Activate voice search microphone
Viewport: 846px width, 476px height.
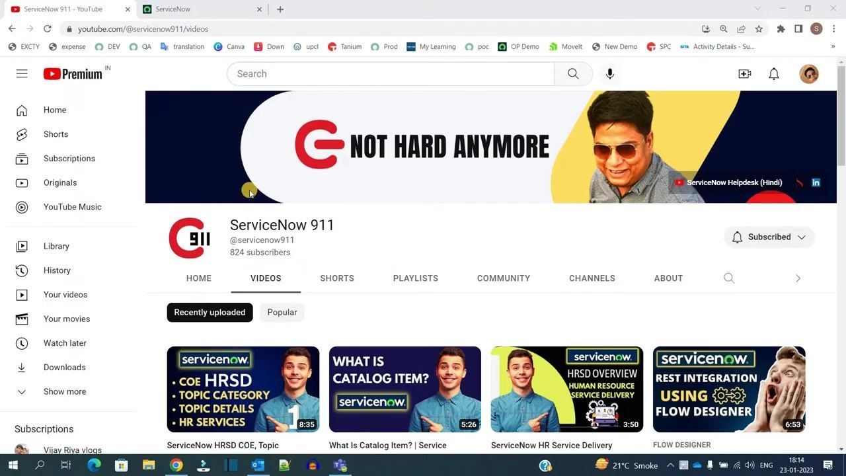610,73
